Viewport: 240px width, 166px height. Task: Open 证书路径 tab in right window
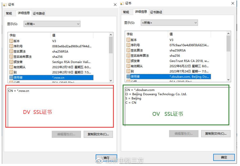click(156, 12)
